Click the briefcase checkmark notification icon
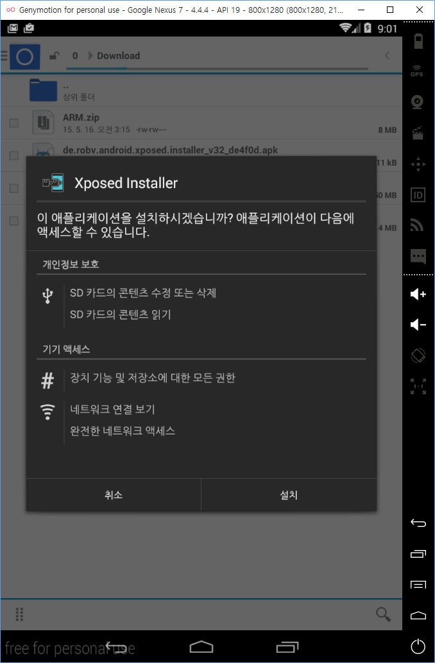 point(29,28)
